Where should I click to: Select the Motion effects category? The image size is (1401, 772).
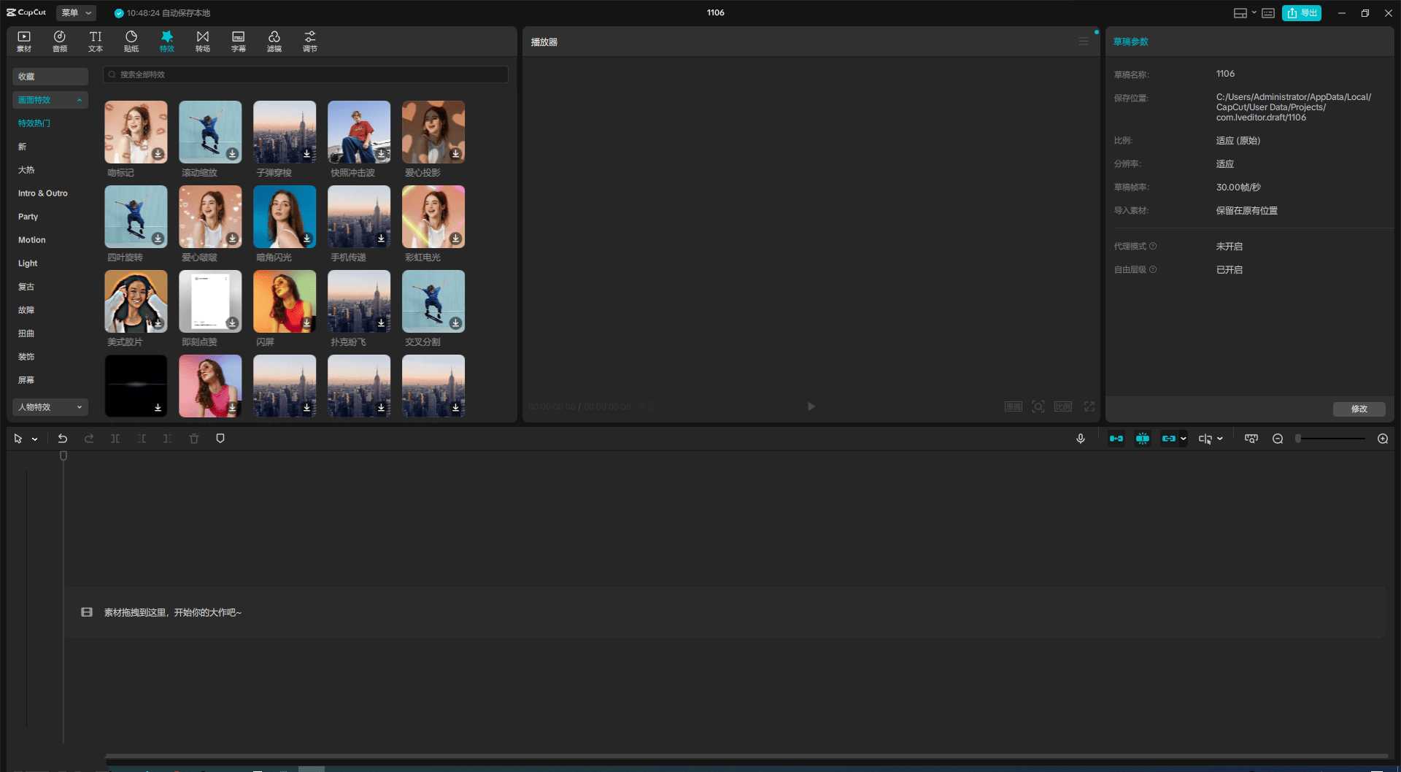tap(32, 240)
